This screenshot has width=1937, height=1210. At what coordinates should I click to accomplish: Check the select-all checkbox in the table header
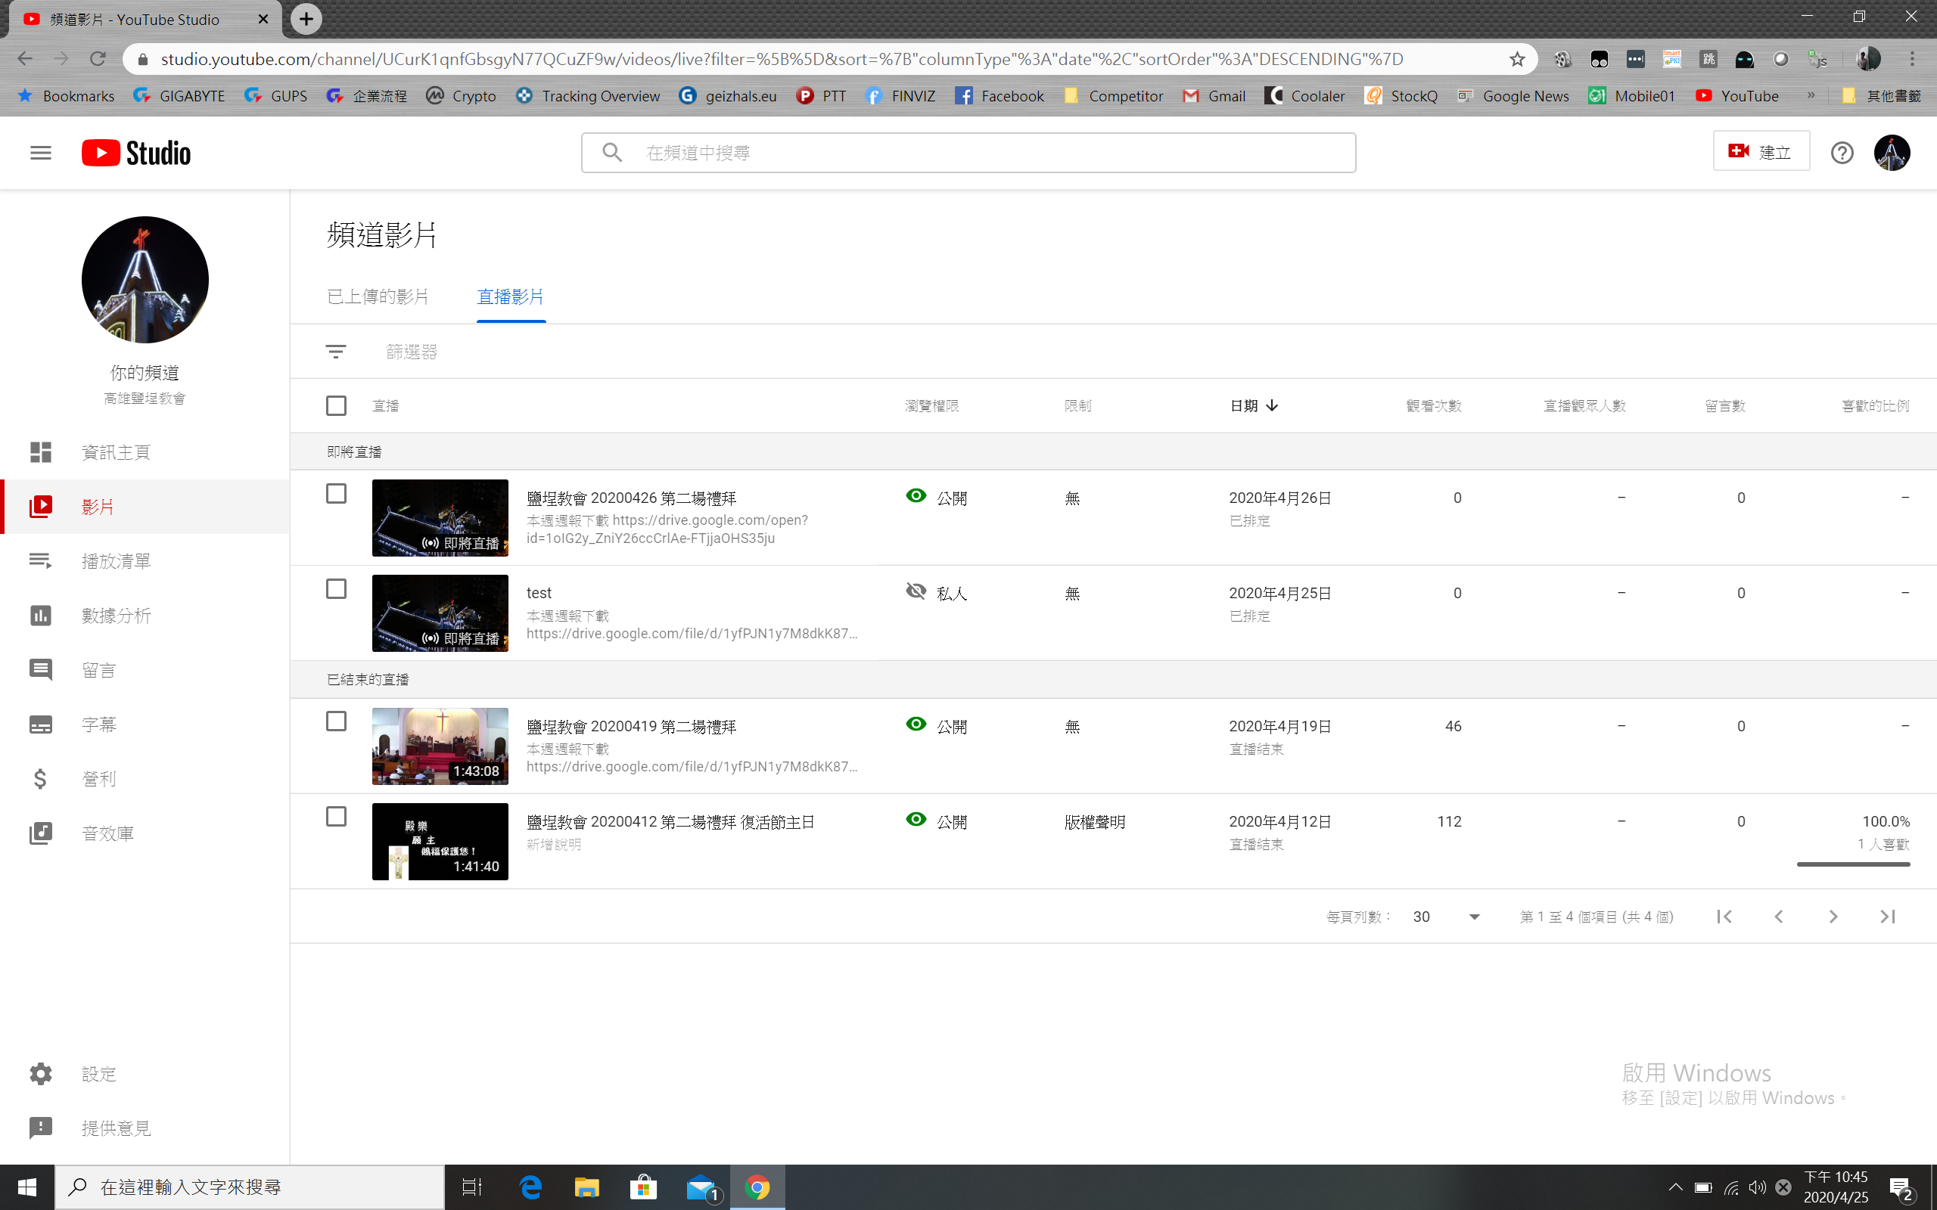click(x=336, y=406)
